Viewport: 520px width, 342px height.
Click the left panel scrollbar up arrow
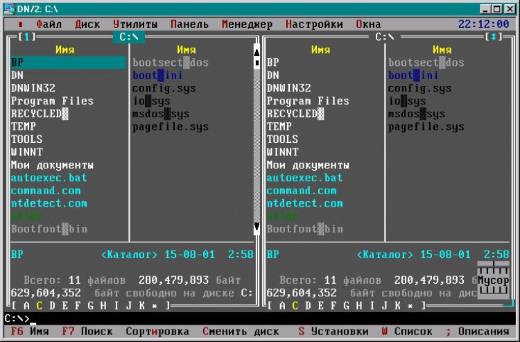point(257,52)
